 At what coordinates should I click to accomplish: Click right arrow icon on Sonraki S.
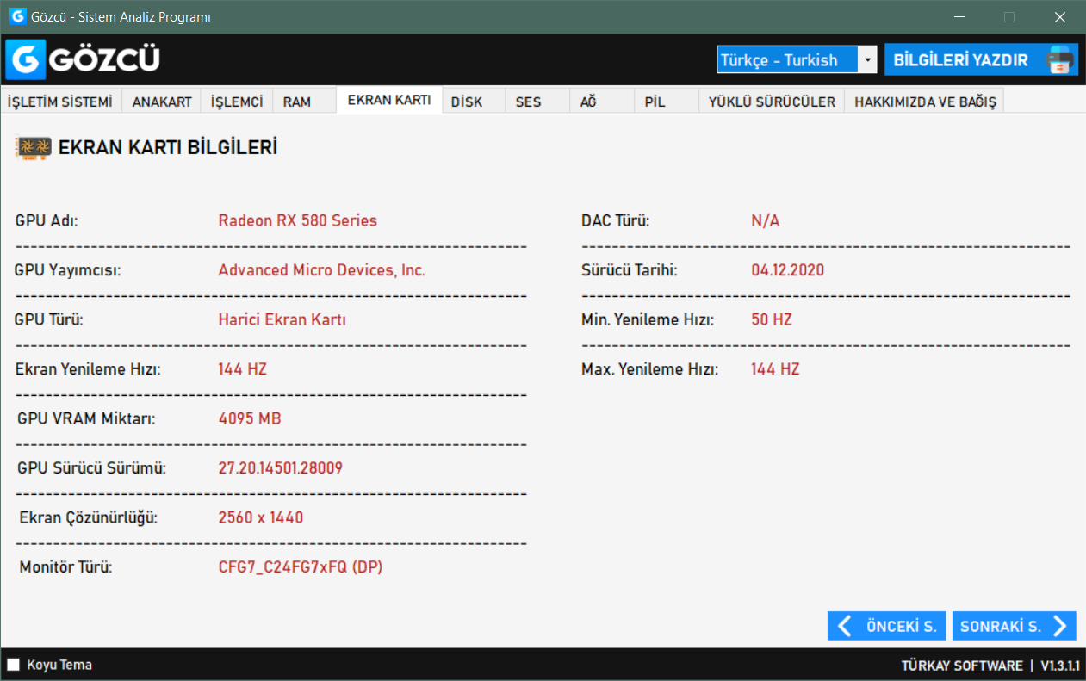(1059, 626)
